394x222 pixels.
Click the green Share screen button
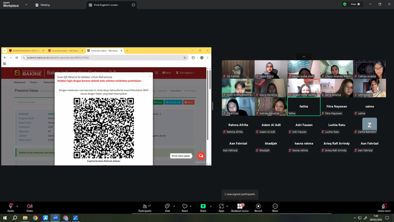coord(203,208)
